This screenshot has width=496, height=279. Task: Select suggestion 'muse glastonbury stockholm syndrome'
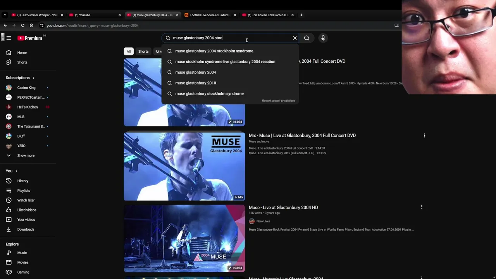(x=230, y=93)
